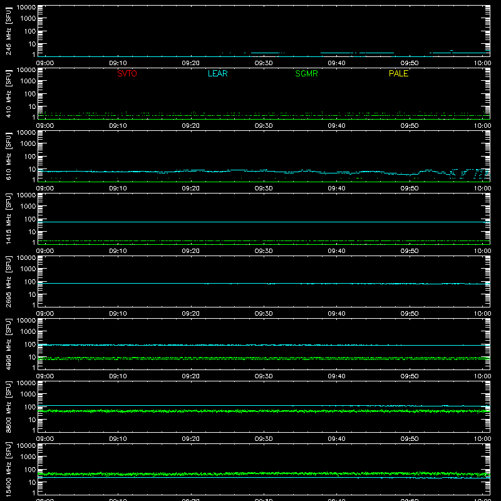
Task: Click the 10 tick label on 8800 MHz axis
Action: (32, 420)
